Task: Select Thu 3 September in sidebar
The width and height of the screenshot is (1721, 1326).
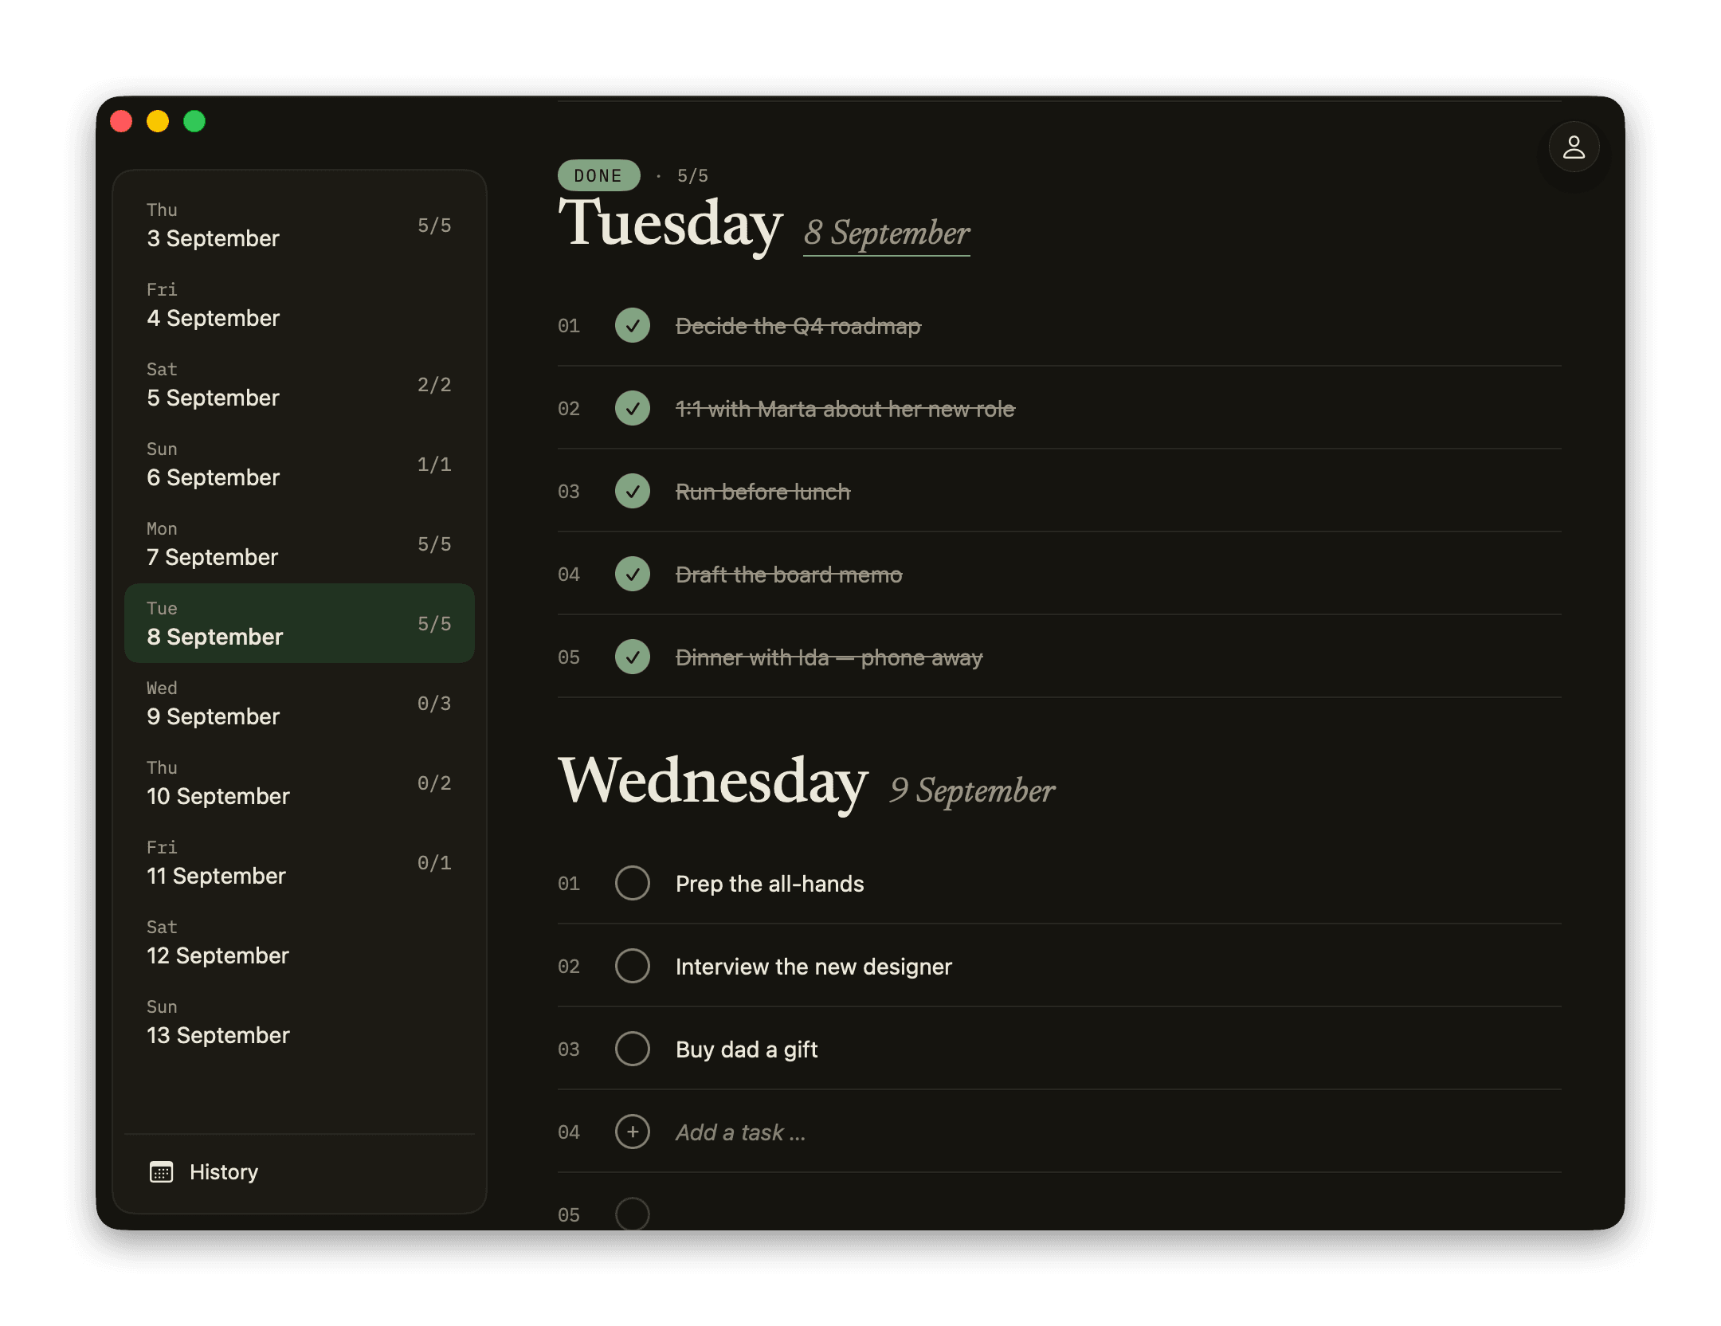Action: pos(300,225)
